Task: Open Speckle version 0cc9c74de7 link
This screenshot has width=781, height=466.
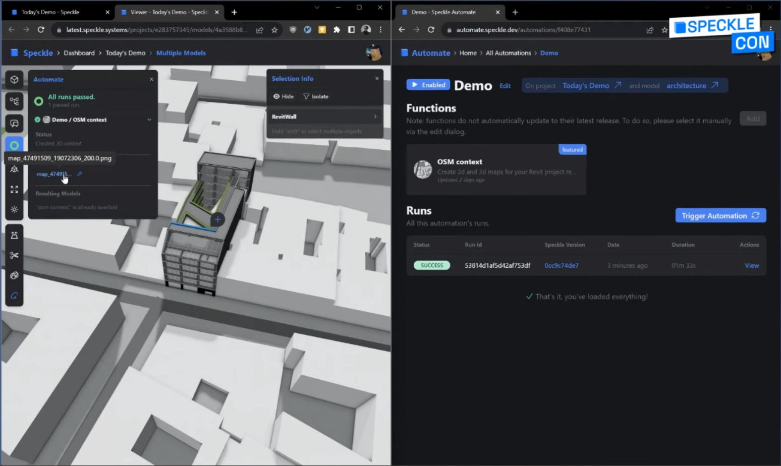Action: (562, 265)
